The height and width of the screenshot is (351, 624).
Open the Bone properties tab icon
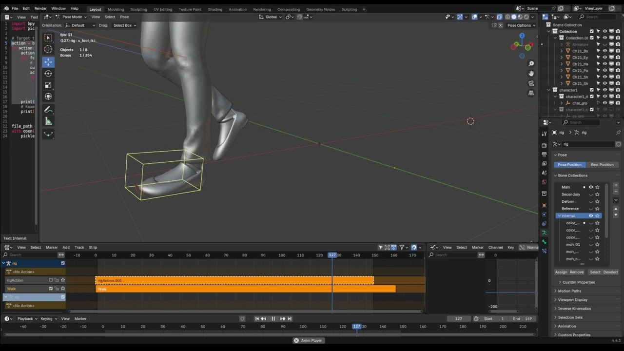pos(544,242)
